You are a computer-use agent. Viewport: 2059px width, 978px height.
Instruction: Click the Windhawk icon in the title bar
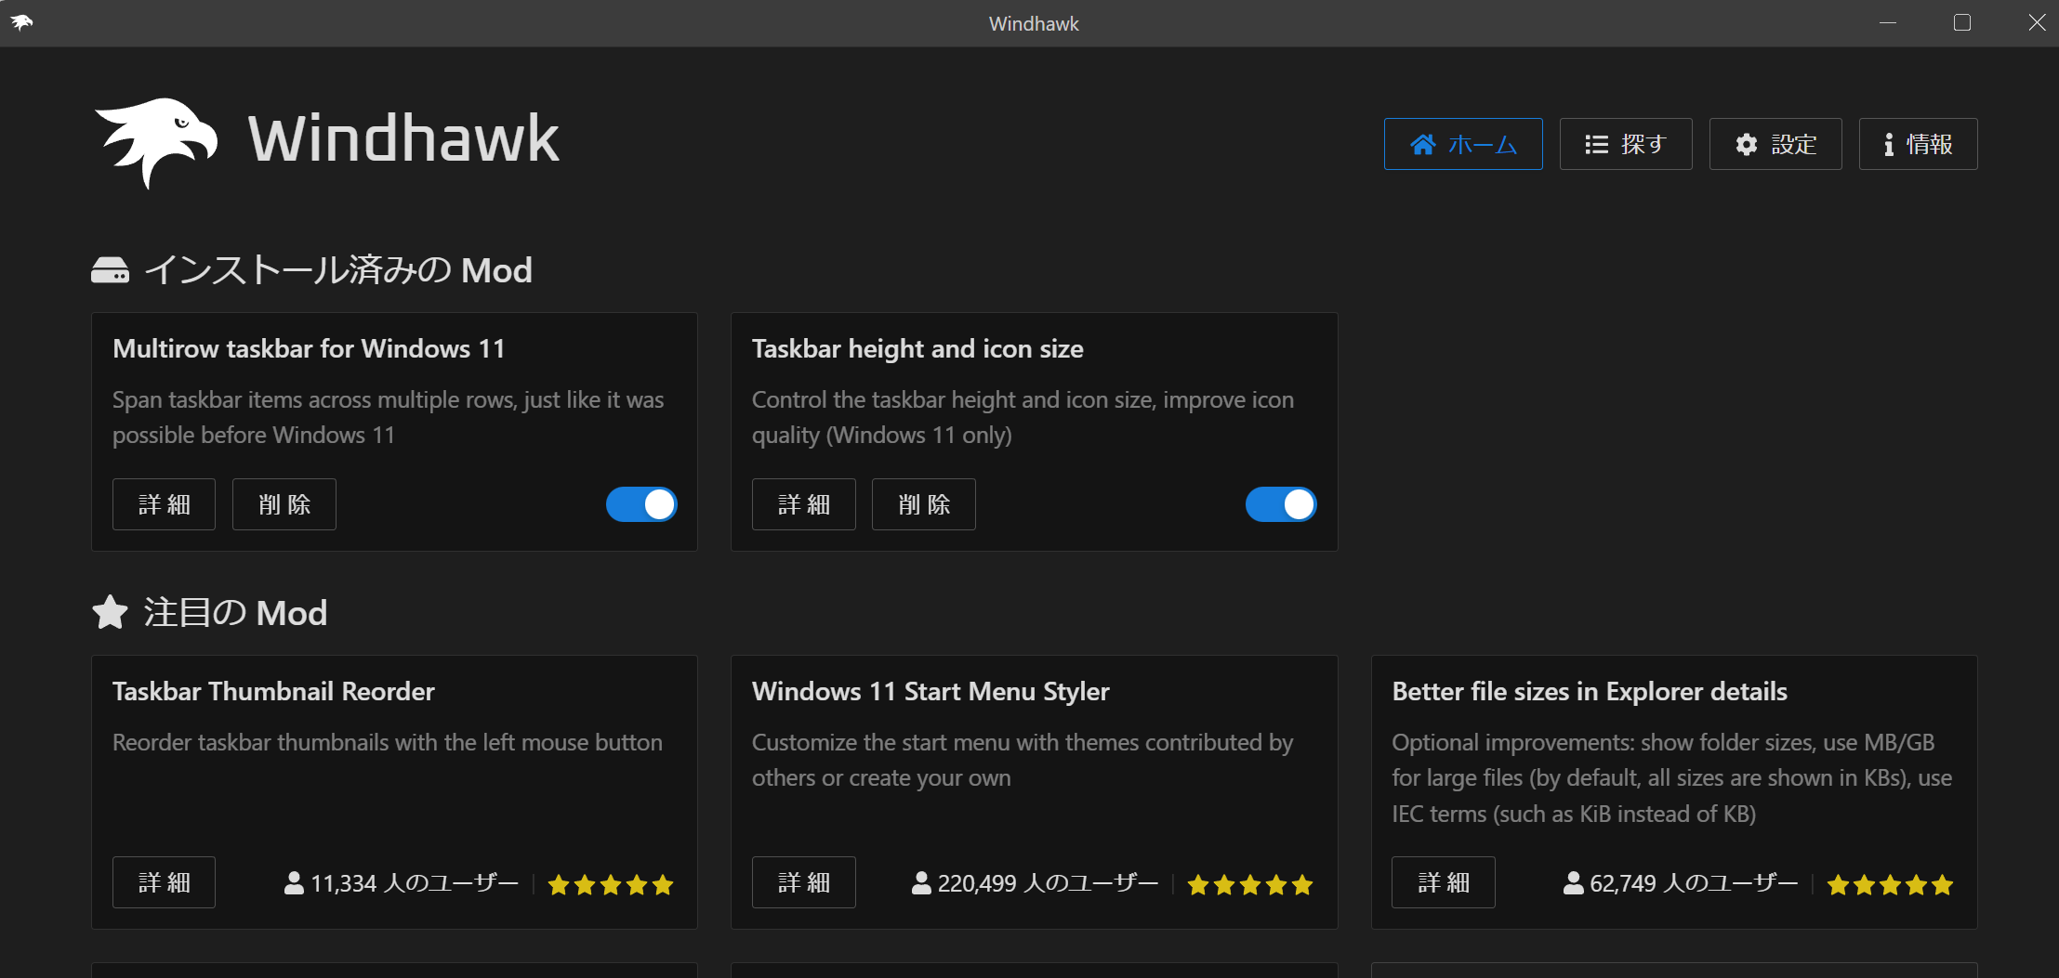click(x=20, y=22)
